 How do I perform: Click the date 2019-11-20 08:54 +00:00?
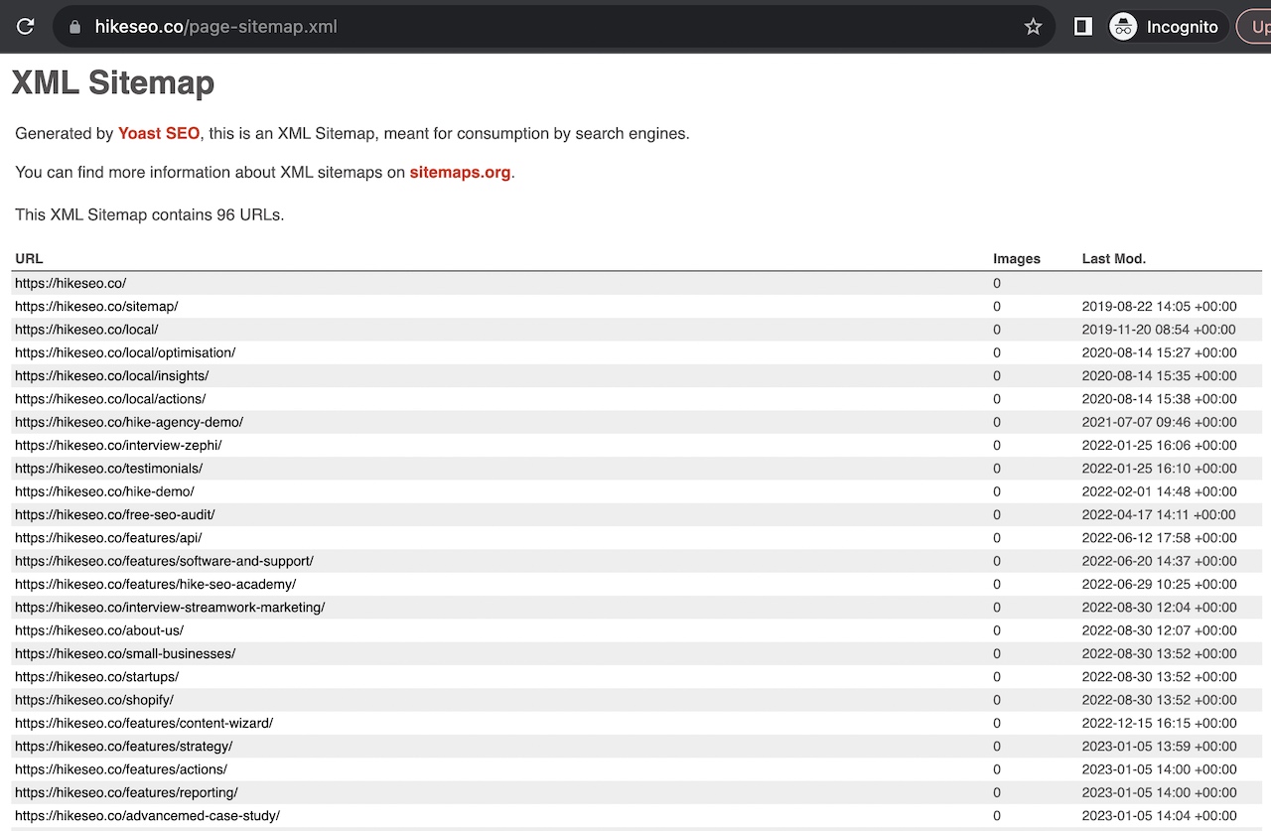coord(1159,329)
